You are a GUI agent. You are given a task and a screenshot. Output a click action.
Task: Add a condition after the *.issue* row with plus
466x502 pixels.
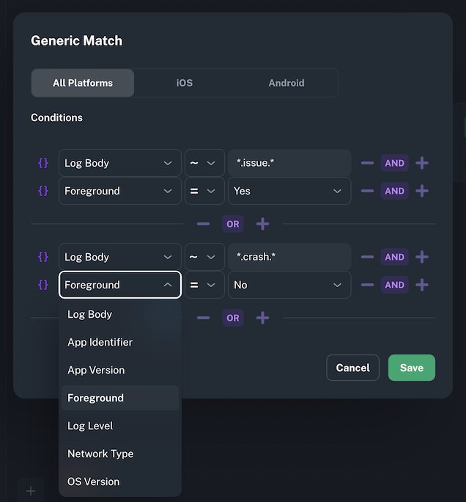(422, 163)
